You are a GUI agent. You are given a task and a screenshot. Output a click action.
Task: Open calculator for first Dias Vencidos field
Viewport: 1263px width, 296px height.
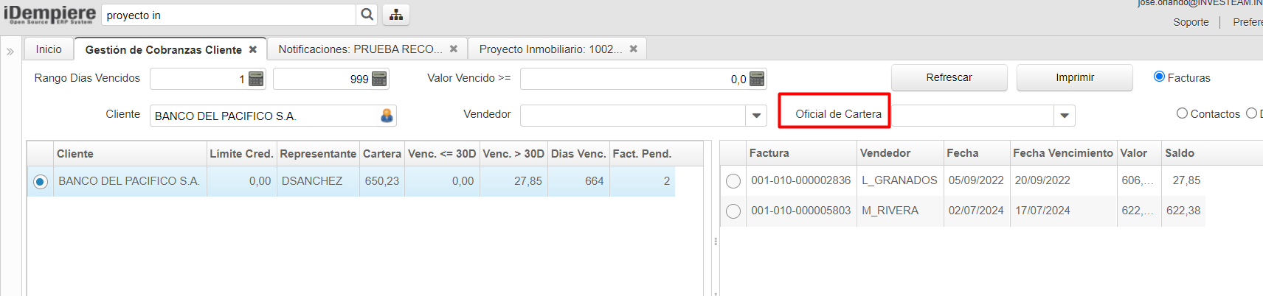click(x=256, y=79)
